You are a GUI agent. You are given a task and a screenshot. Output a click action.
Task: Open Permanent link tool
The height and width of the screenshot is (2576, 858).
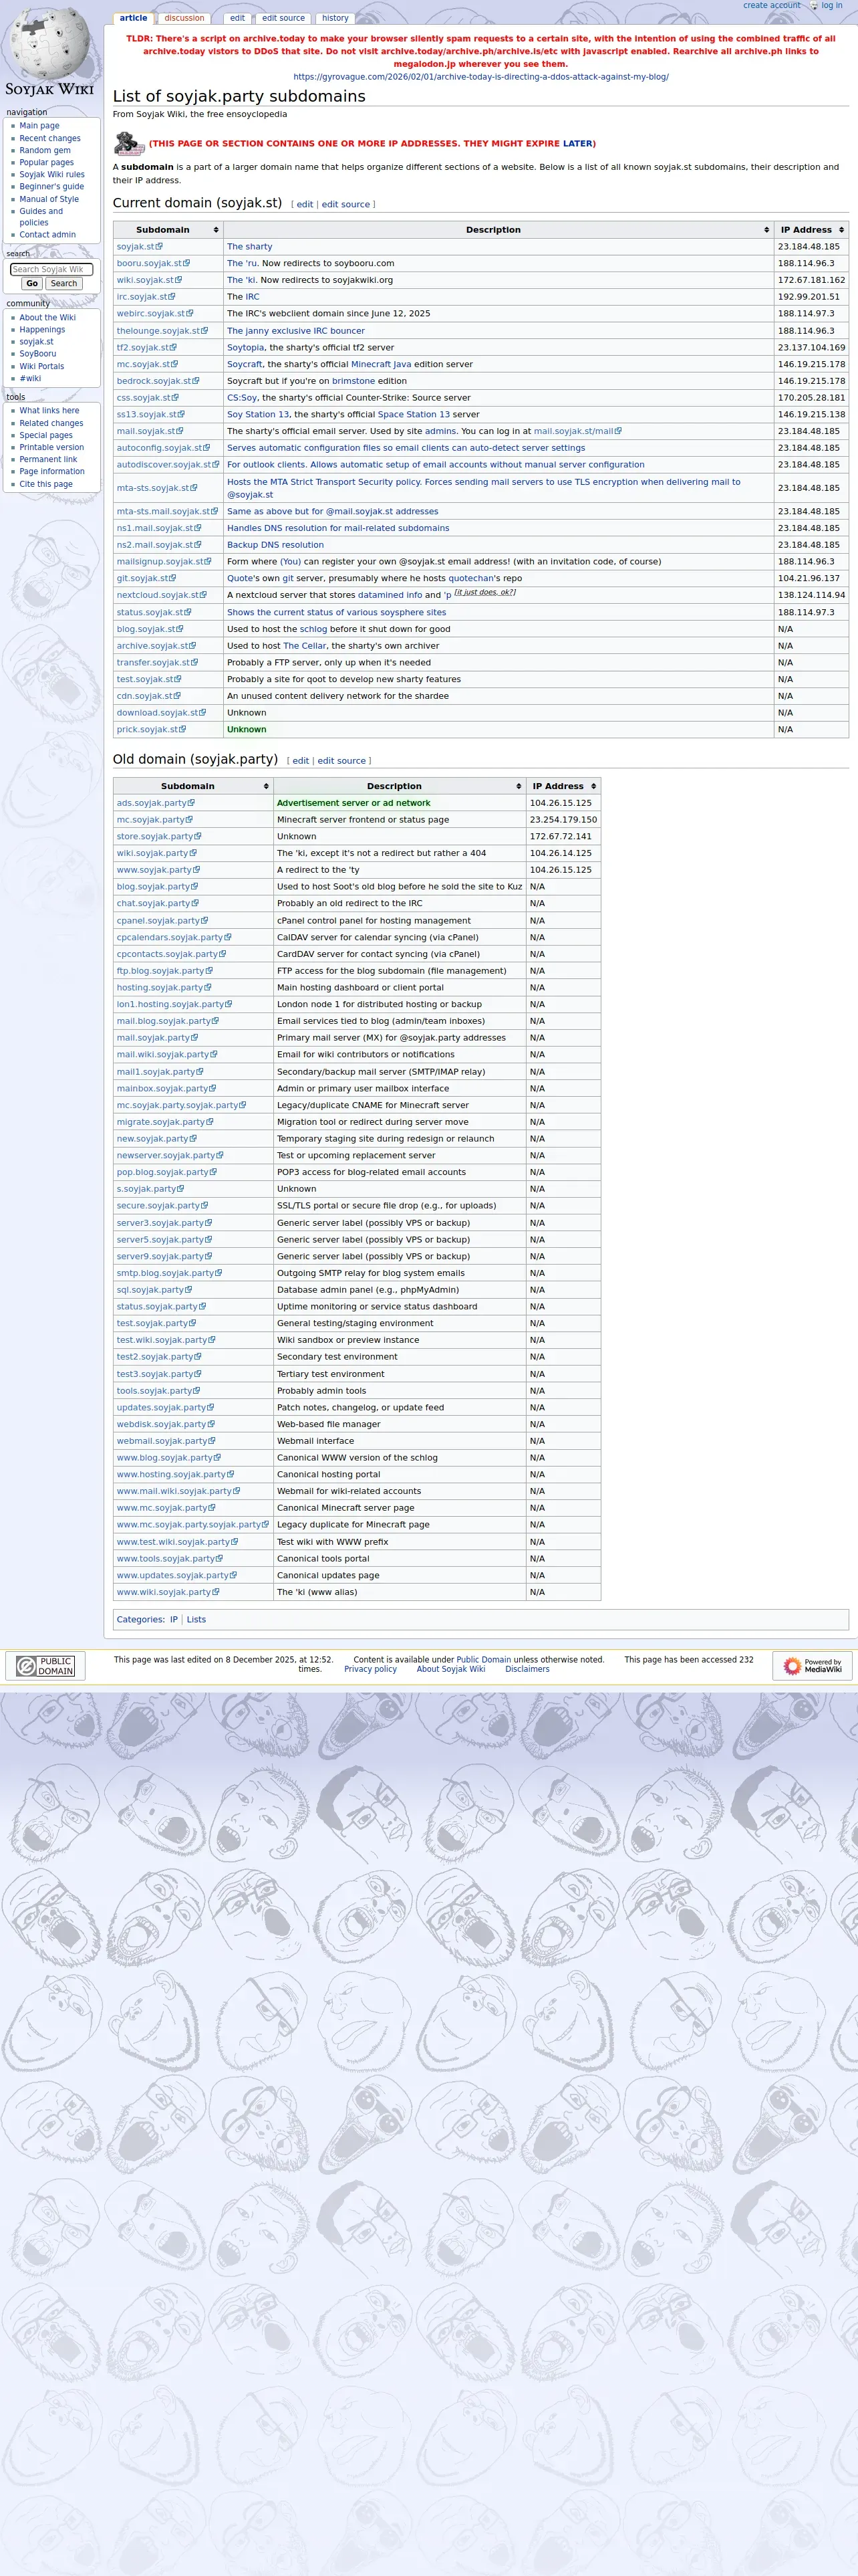coord(48,459)
